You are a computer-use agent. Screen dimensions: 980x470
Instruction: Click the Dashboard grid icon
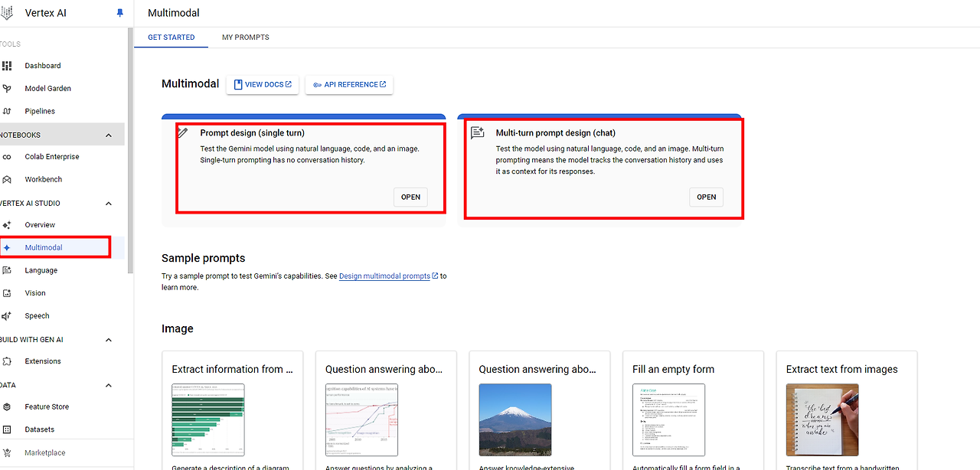pyautogui.click(x=7, y=66)
